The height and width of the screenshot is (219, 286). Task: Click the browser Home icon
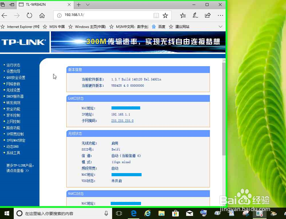[42, 15]
